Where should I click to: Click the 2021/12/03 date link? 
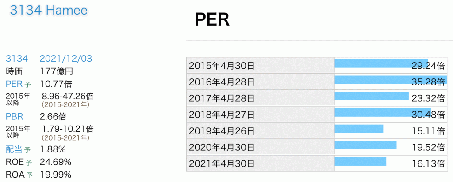point(66,59)
